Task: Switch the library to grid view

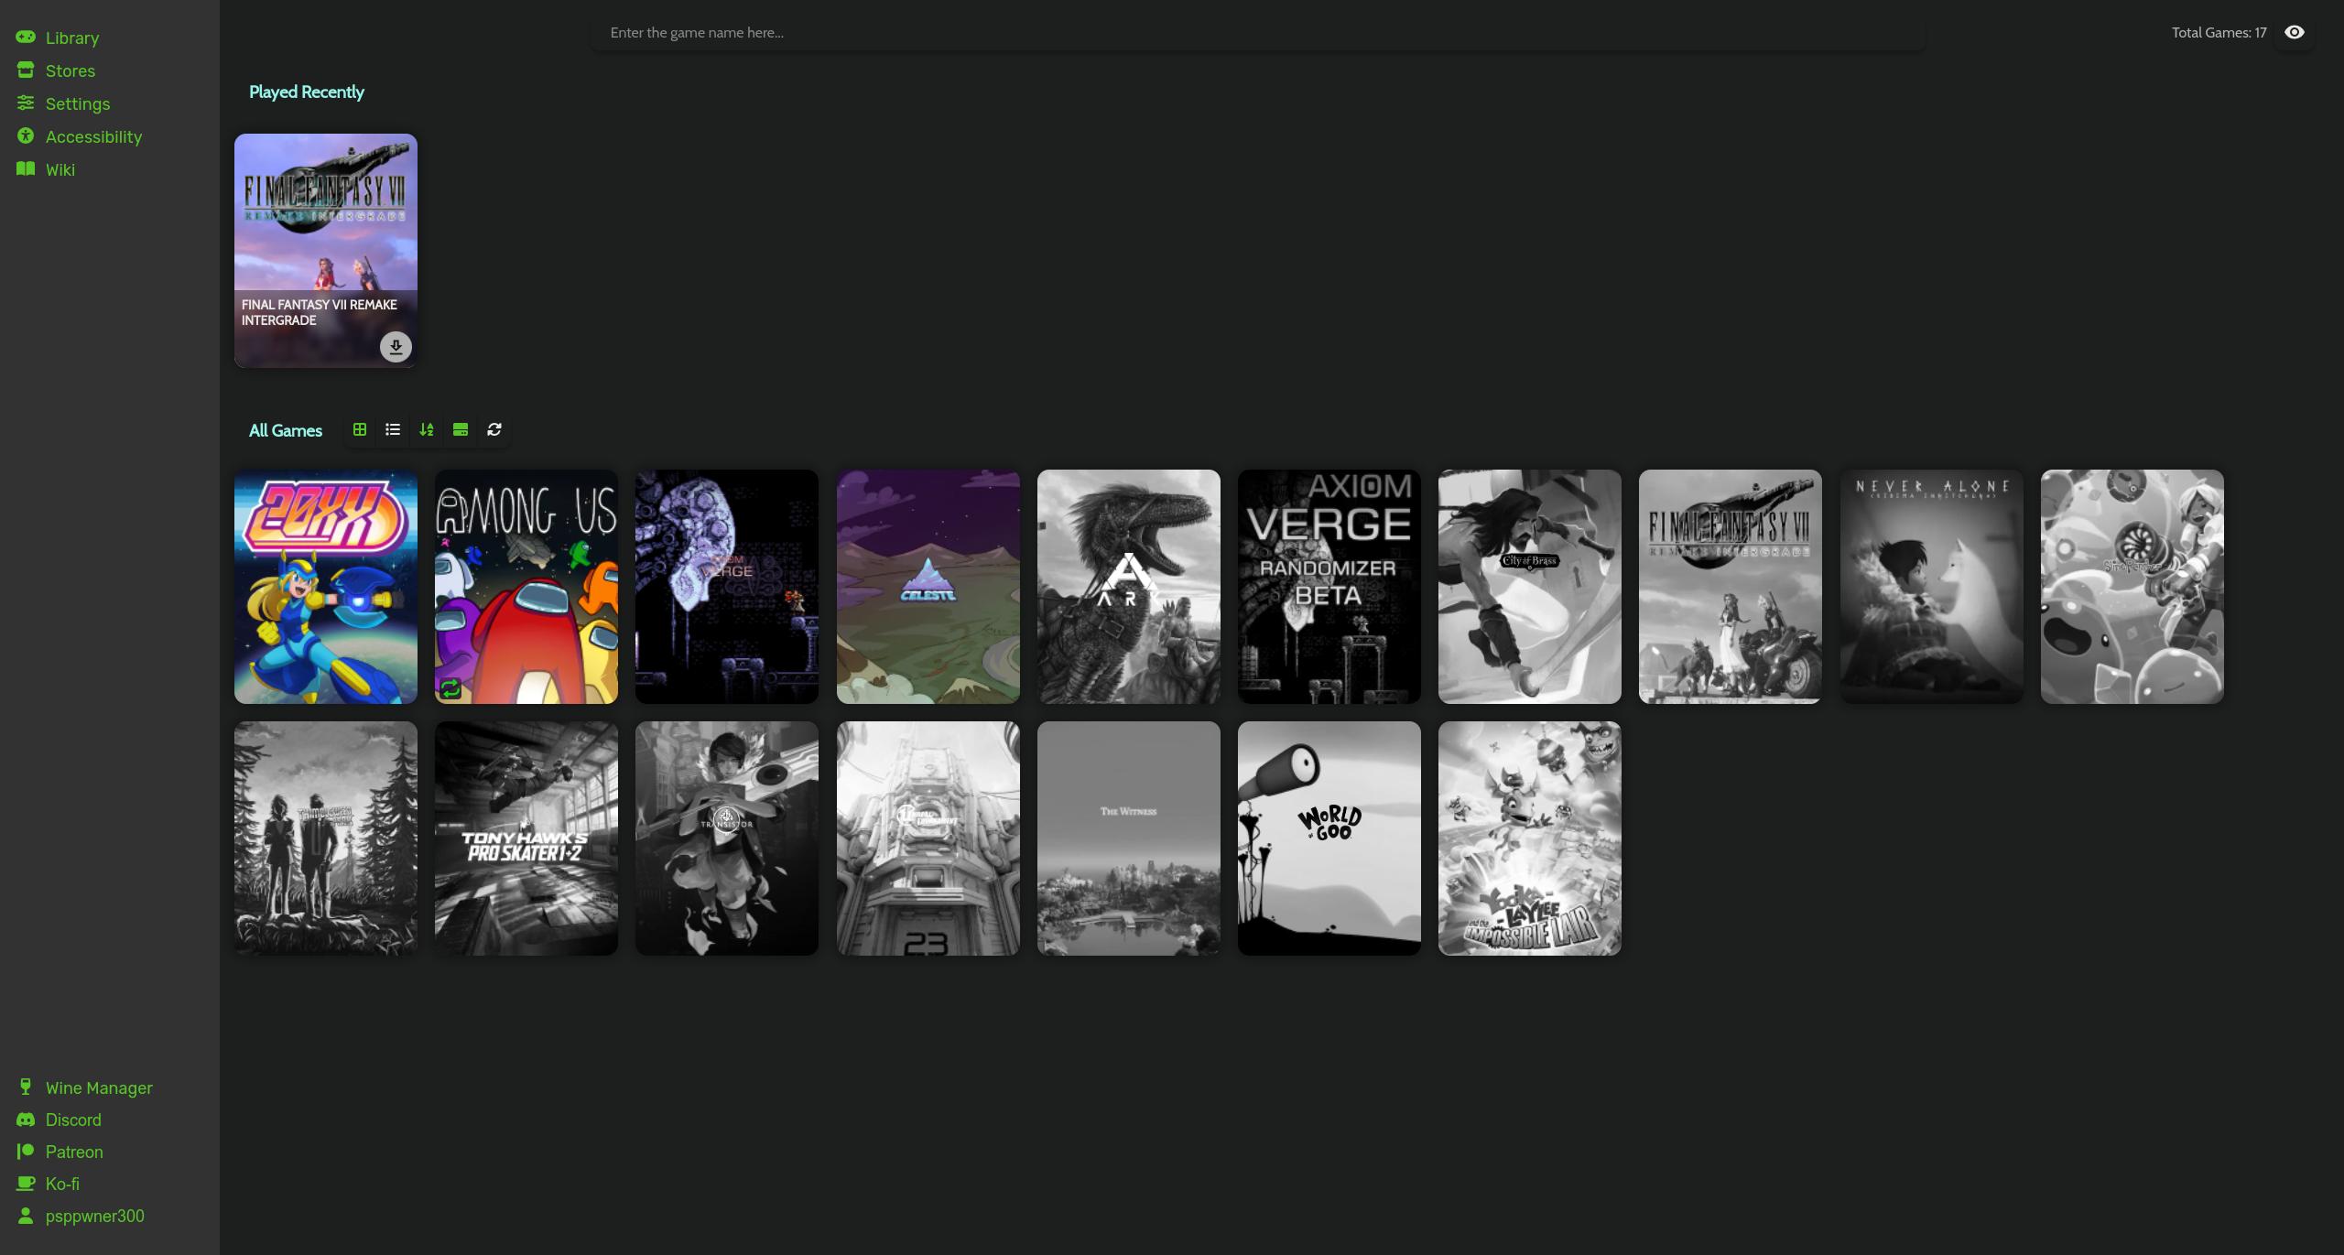Action: pyautogui.click(x=360, y=429)
